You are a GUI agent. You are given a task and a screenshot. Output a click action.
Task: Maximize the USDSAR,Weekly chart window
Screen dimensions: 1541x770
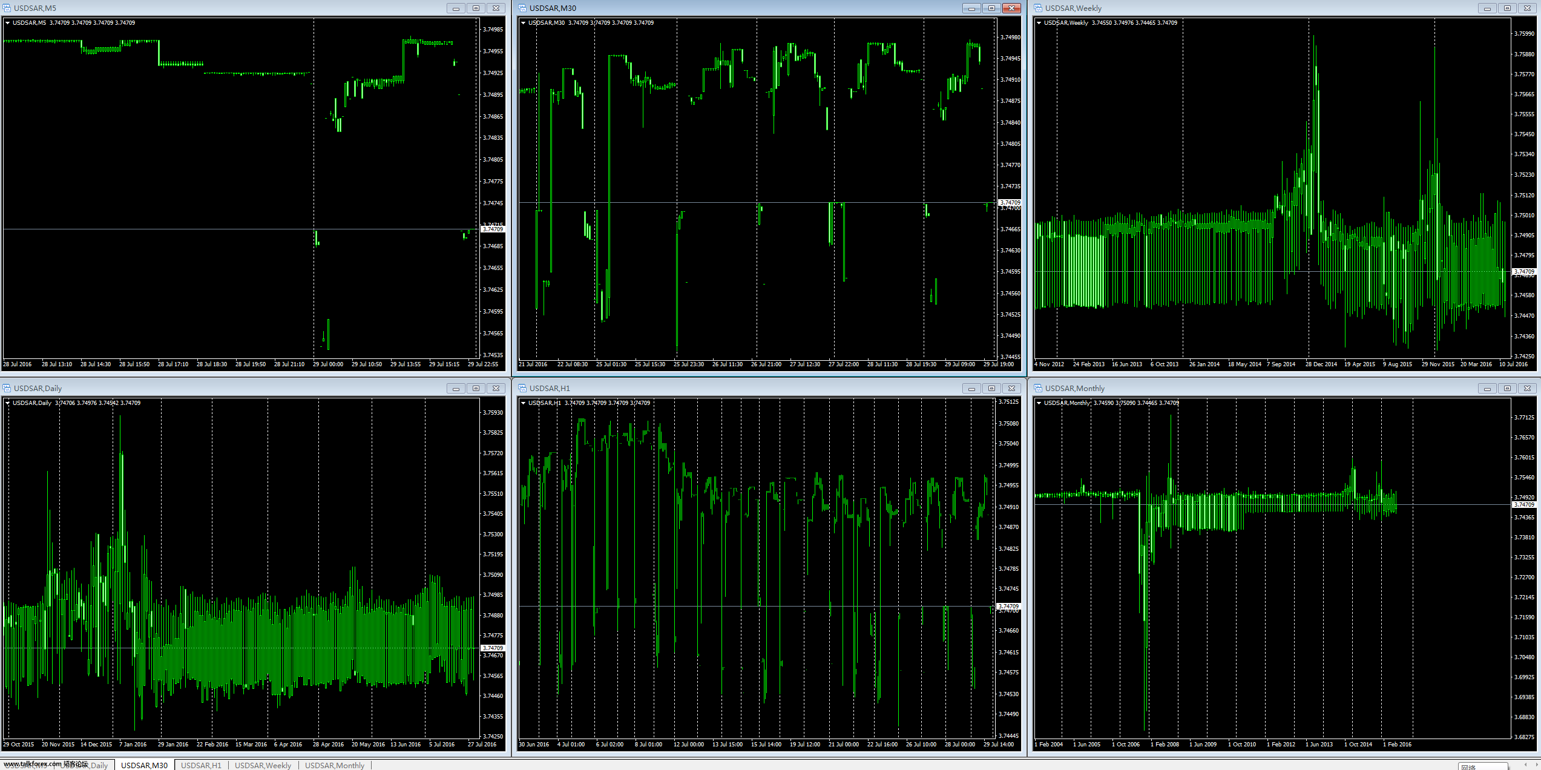point(1507,8)
